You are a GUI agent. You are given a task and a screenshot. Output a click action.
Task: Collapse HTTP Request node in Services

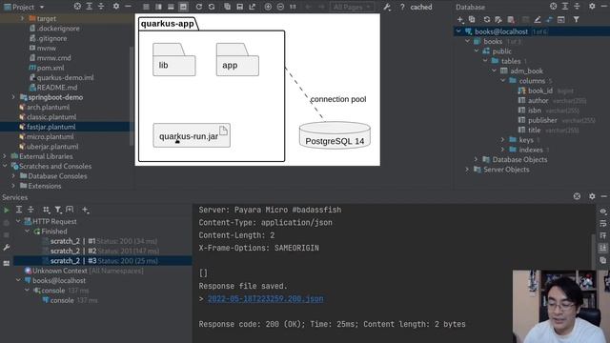[18, 221]
